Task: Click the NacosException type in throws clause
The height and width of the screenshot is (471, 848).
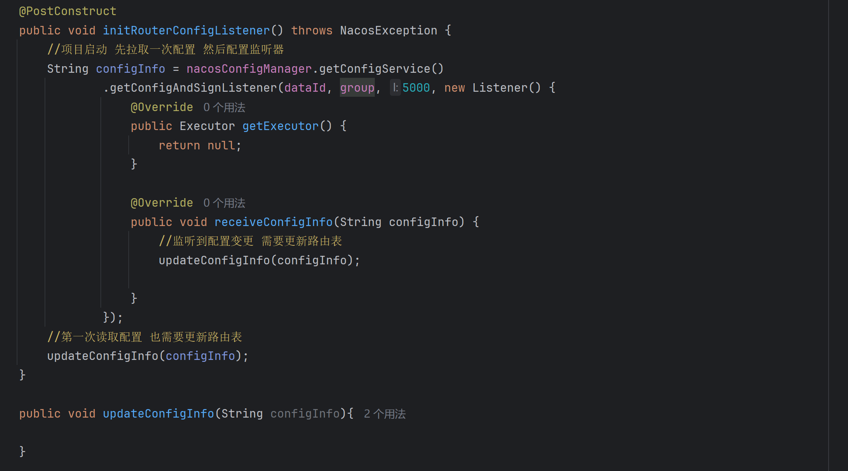Action: click(388, 31)
